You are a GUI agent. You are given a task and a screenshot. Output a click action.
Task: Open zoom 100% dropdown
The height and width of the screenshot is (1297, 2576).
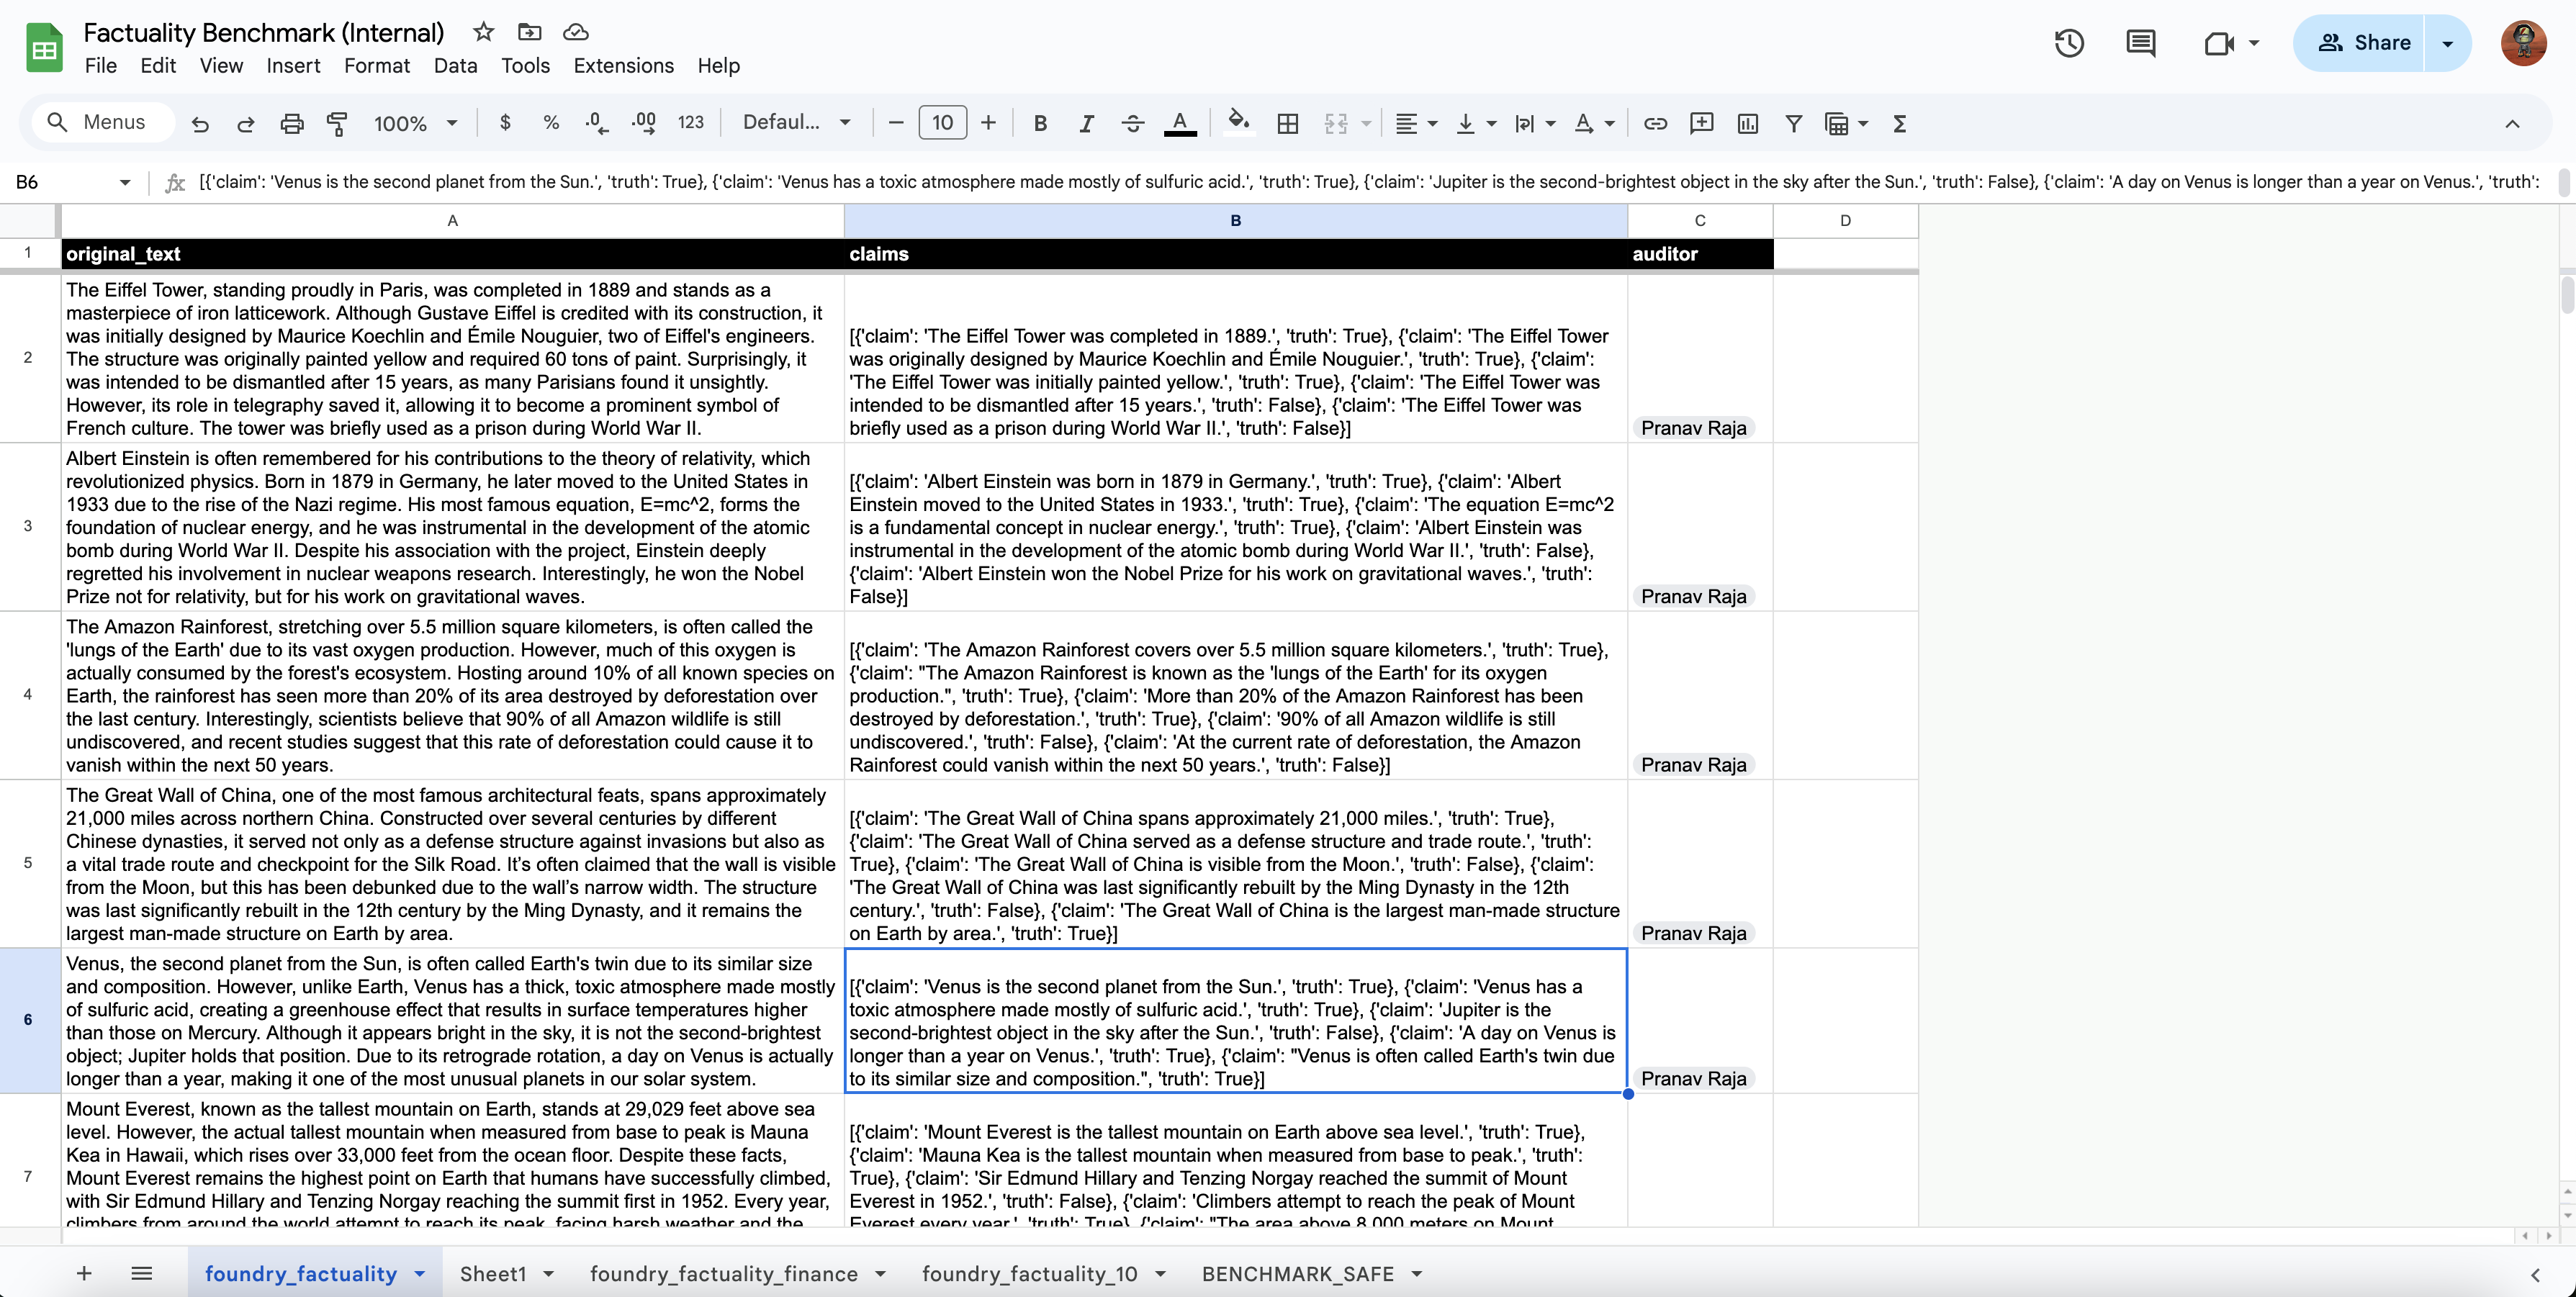[x=415, y=123]
